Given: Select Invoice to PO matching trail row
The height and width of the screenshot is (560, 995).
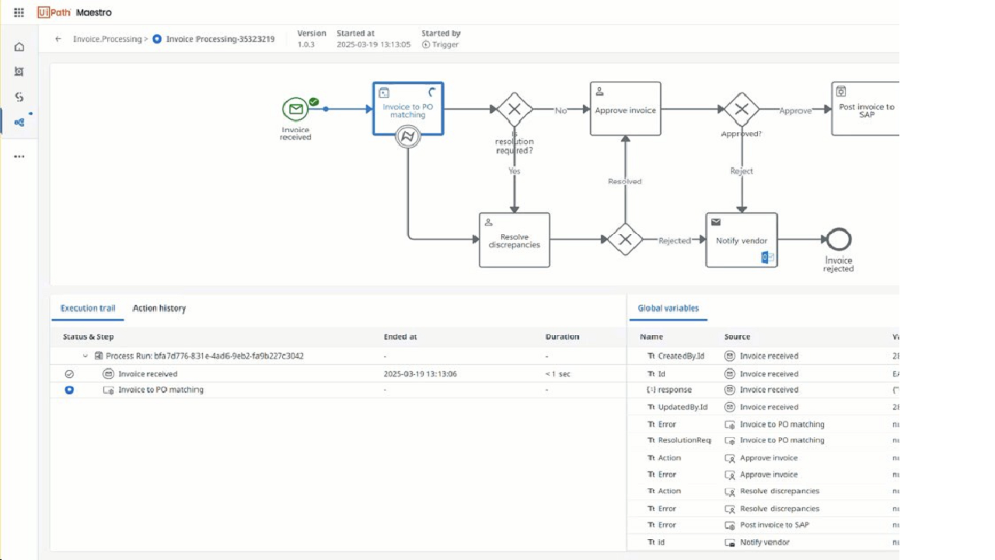Looking at the screenshot, I should [x=338, y=390].
